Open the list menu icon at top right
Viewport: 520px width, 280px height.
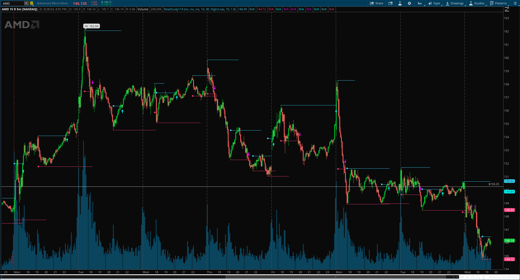(x=515, y=3)
